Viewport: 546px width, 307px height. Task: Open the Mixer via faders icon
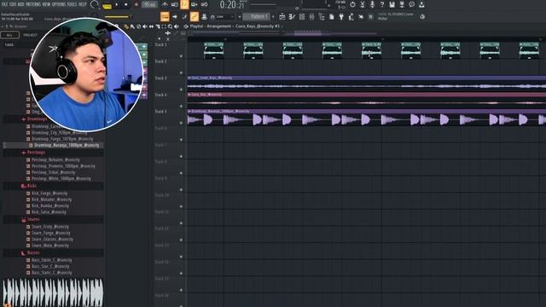[311, 16]
